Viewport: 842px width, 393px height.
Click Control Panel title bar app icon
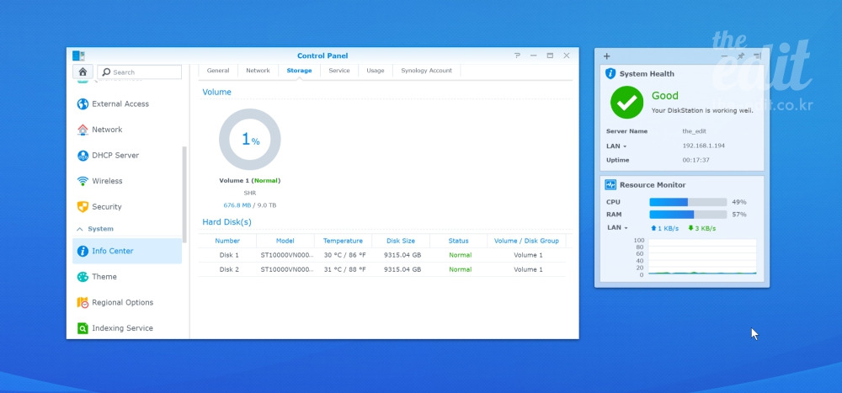pyautogui.click(x=78, y=56)
